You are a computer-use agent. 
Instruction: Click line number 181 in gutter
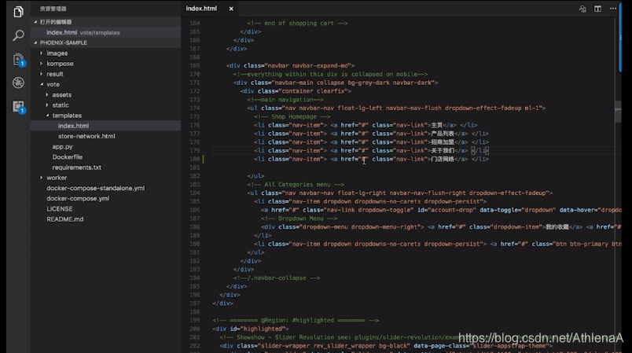pyautogui.click(x=195, y=167)
